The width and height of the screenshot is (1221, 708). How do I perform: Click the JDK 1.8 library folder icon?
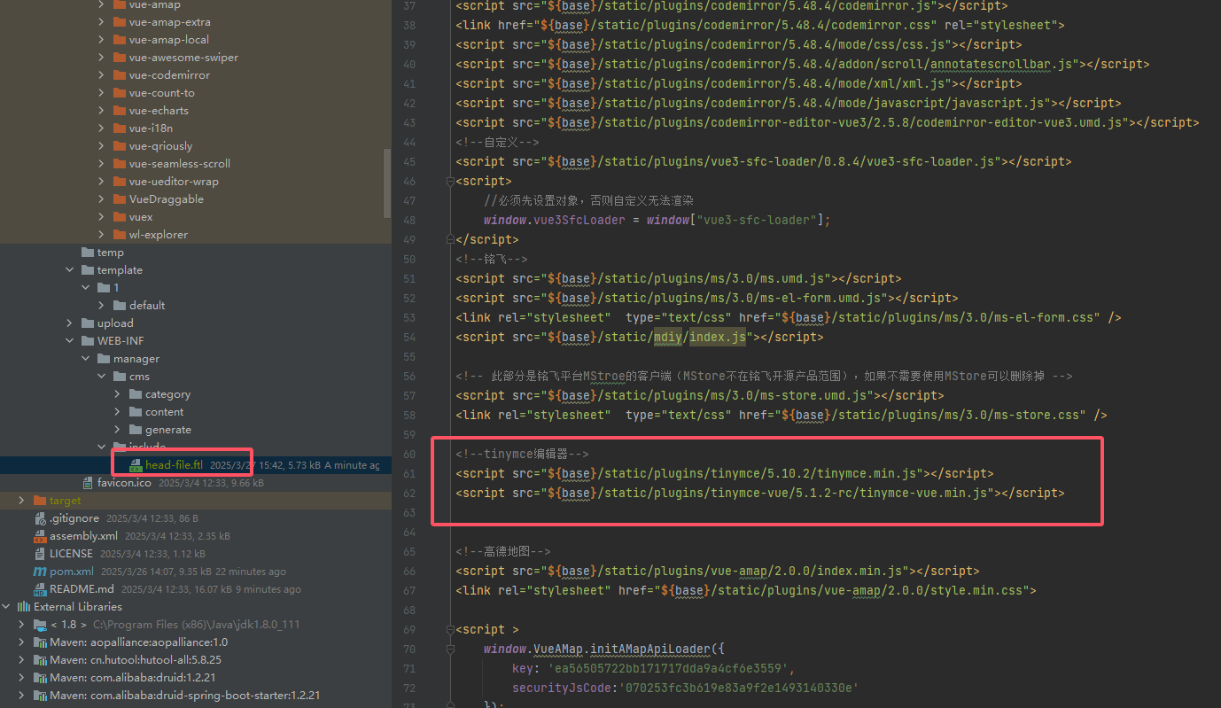pos(40,625)
